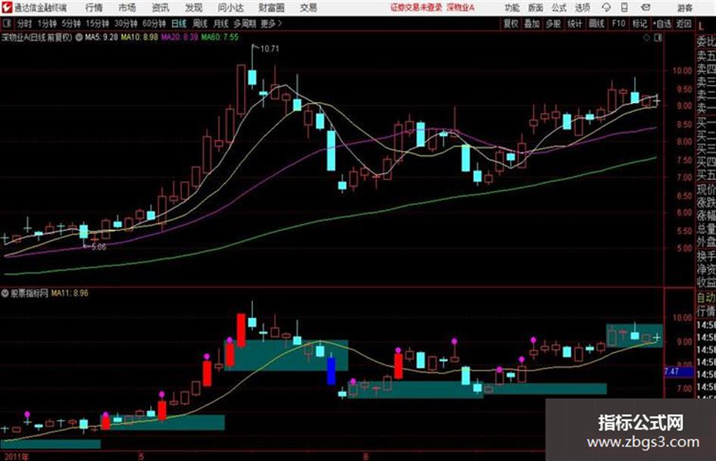Click the L tab on right side panel
This screenshot has height=461, width=716.
pos(701,26)
